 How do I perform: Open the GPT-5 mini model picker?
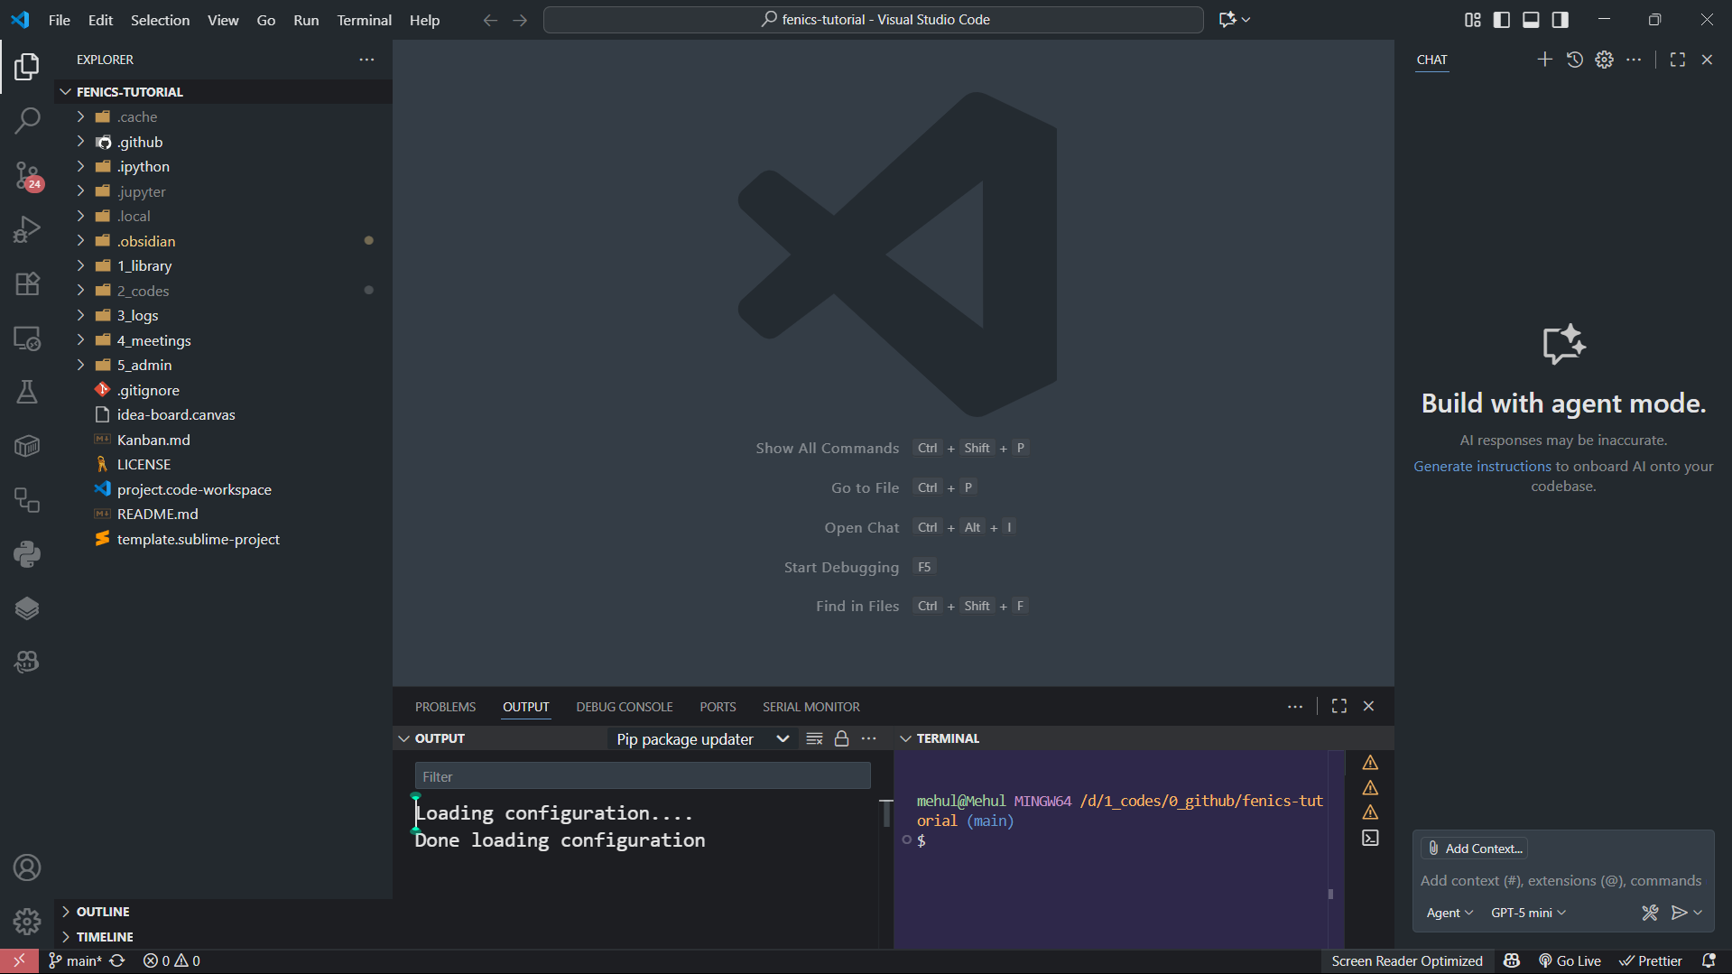tap(1528, 913)
